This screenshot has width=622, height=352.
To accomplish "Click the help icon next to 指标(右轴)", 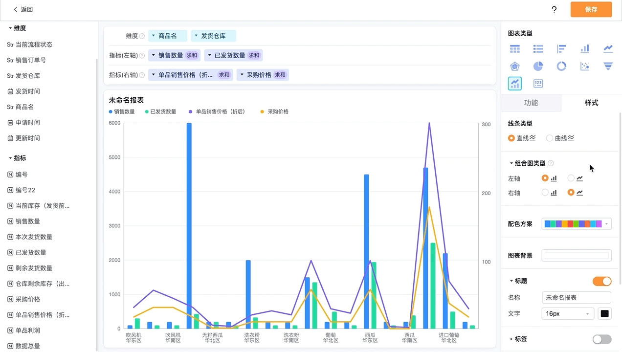I will point(142,75).
